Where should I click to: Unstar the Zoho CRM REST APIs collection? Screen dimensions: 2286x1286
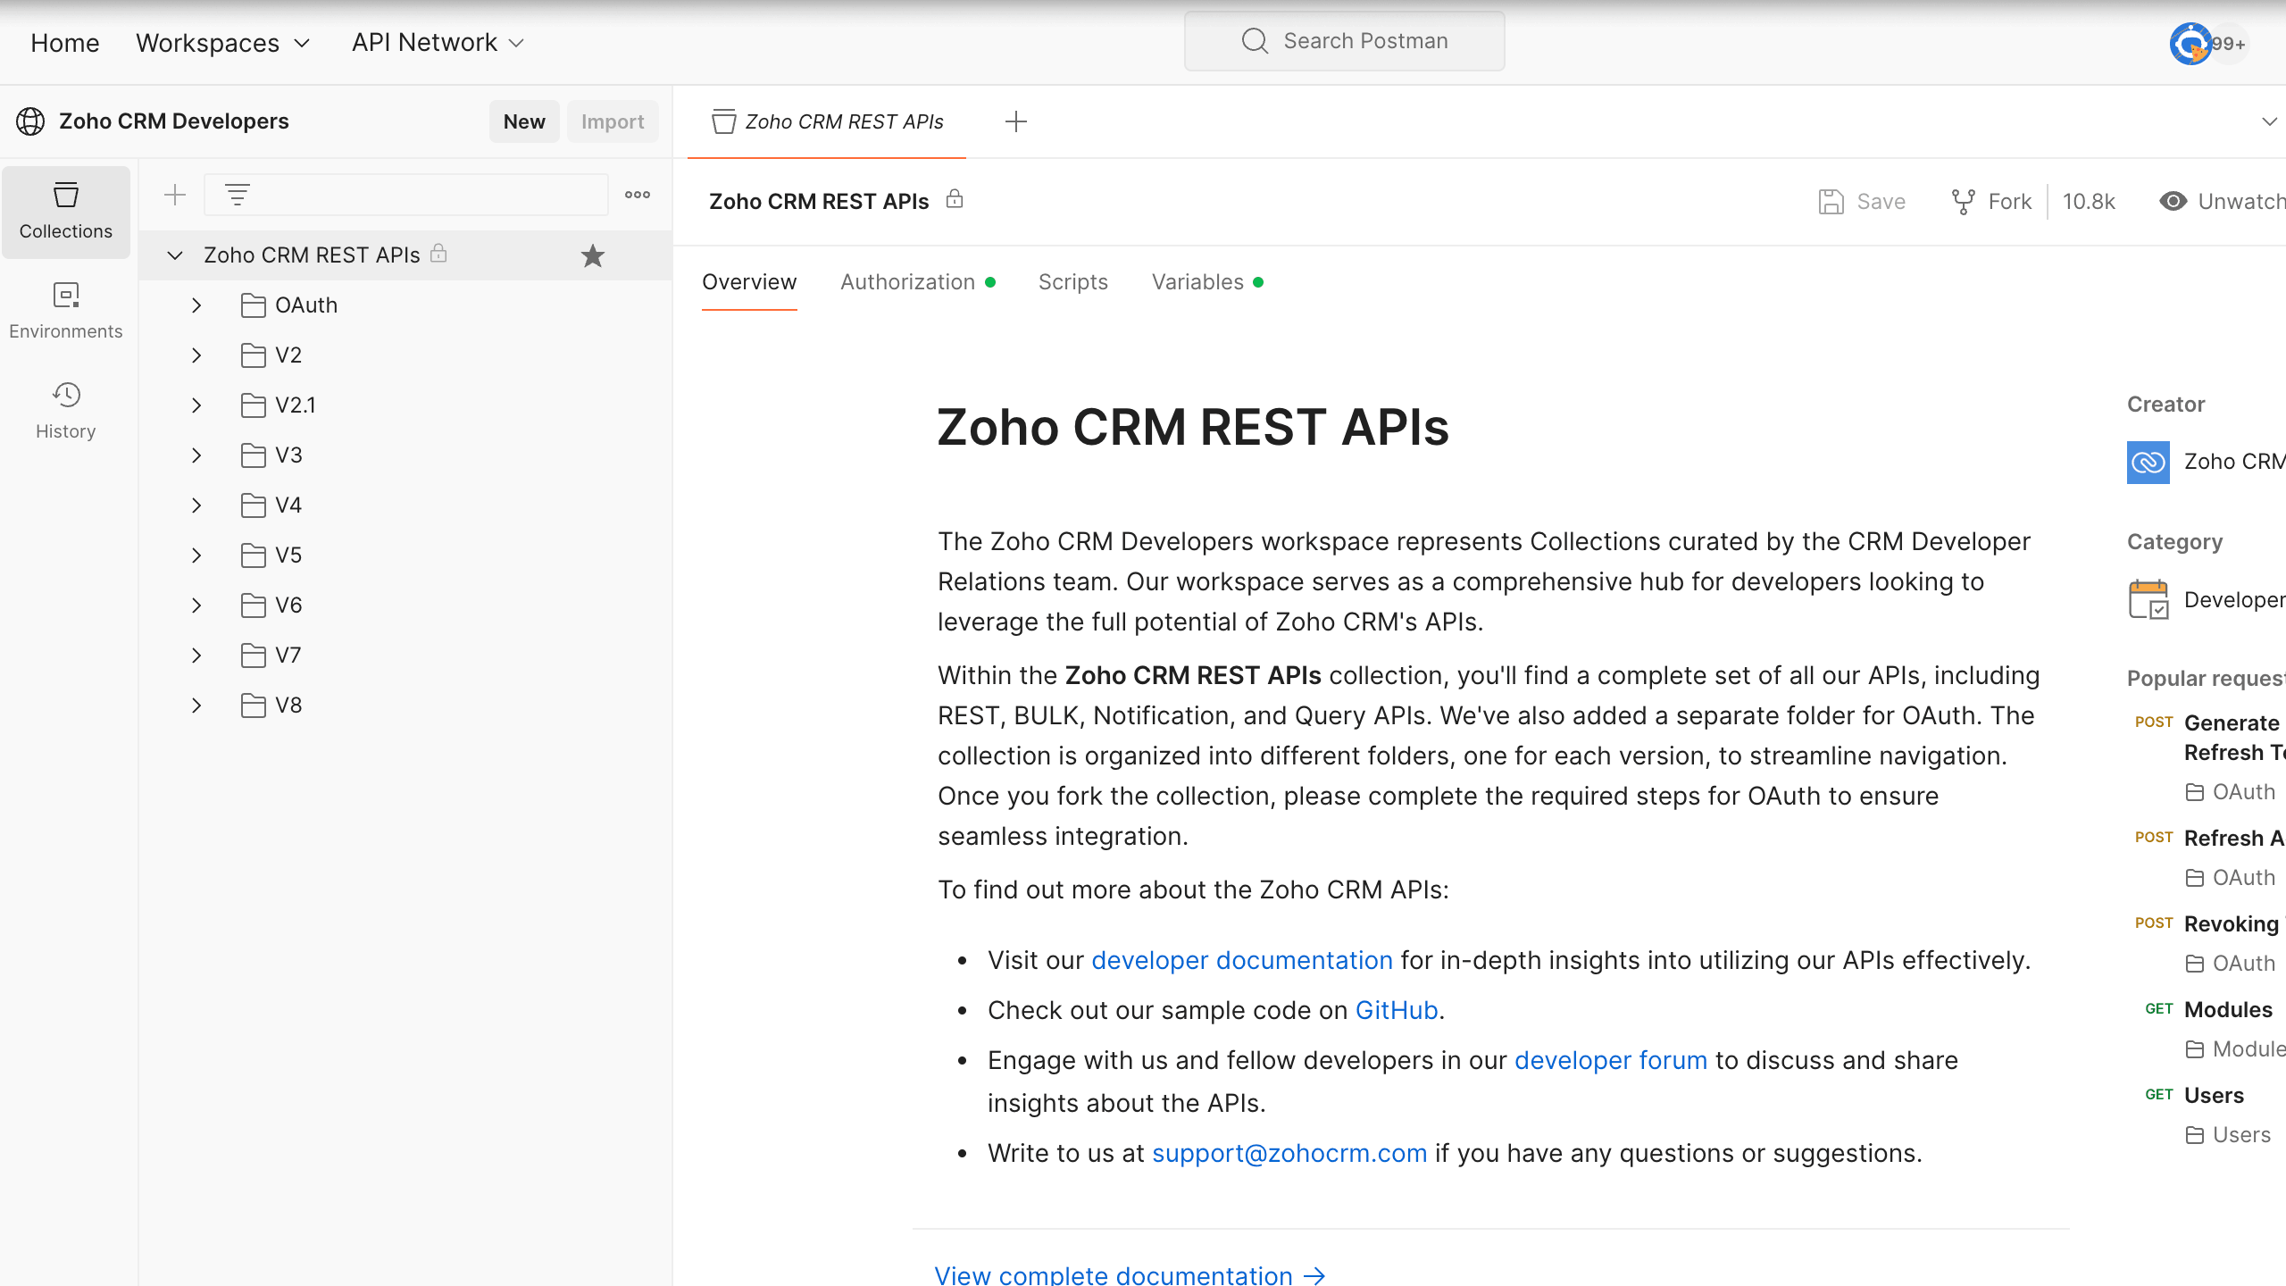click(x=592, y=256)
